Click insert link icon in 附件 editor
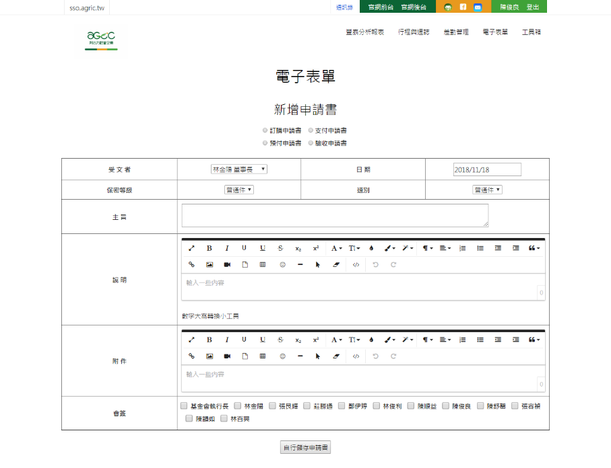Screen dimensions: 611x468 pos(191,356)
